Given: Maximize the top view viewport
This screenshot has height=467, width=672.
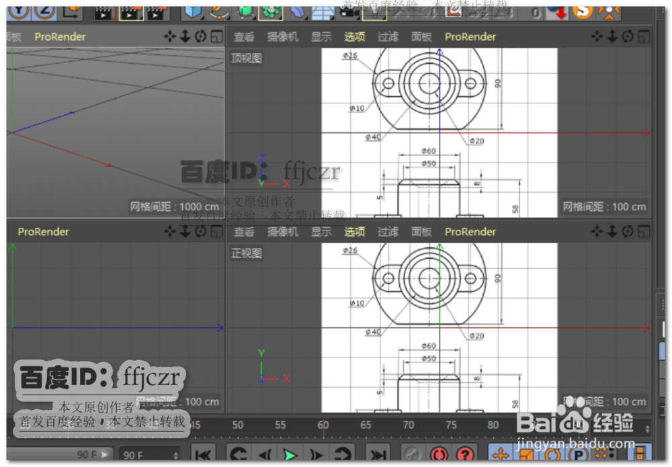Looking at the screenshot, I should click(x=644, y=37).
